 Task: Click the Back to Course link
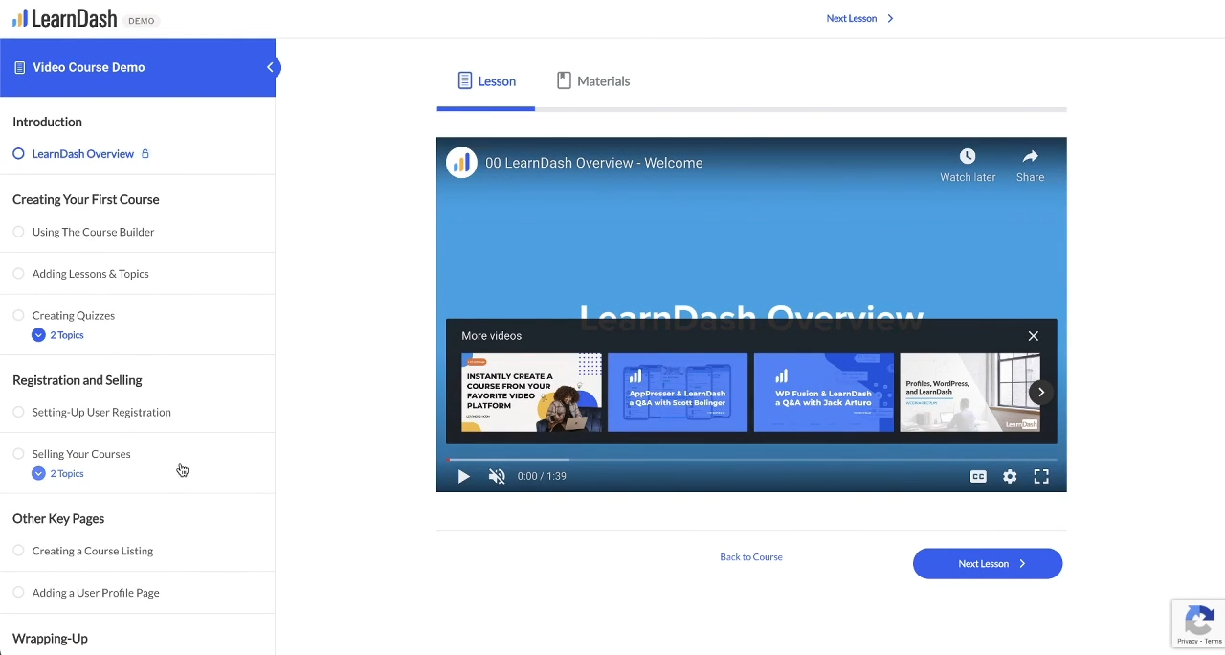[750, 556]
